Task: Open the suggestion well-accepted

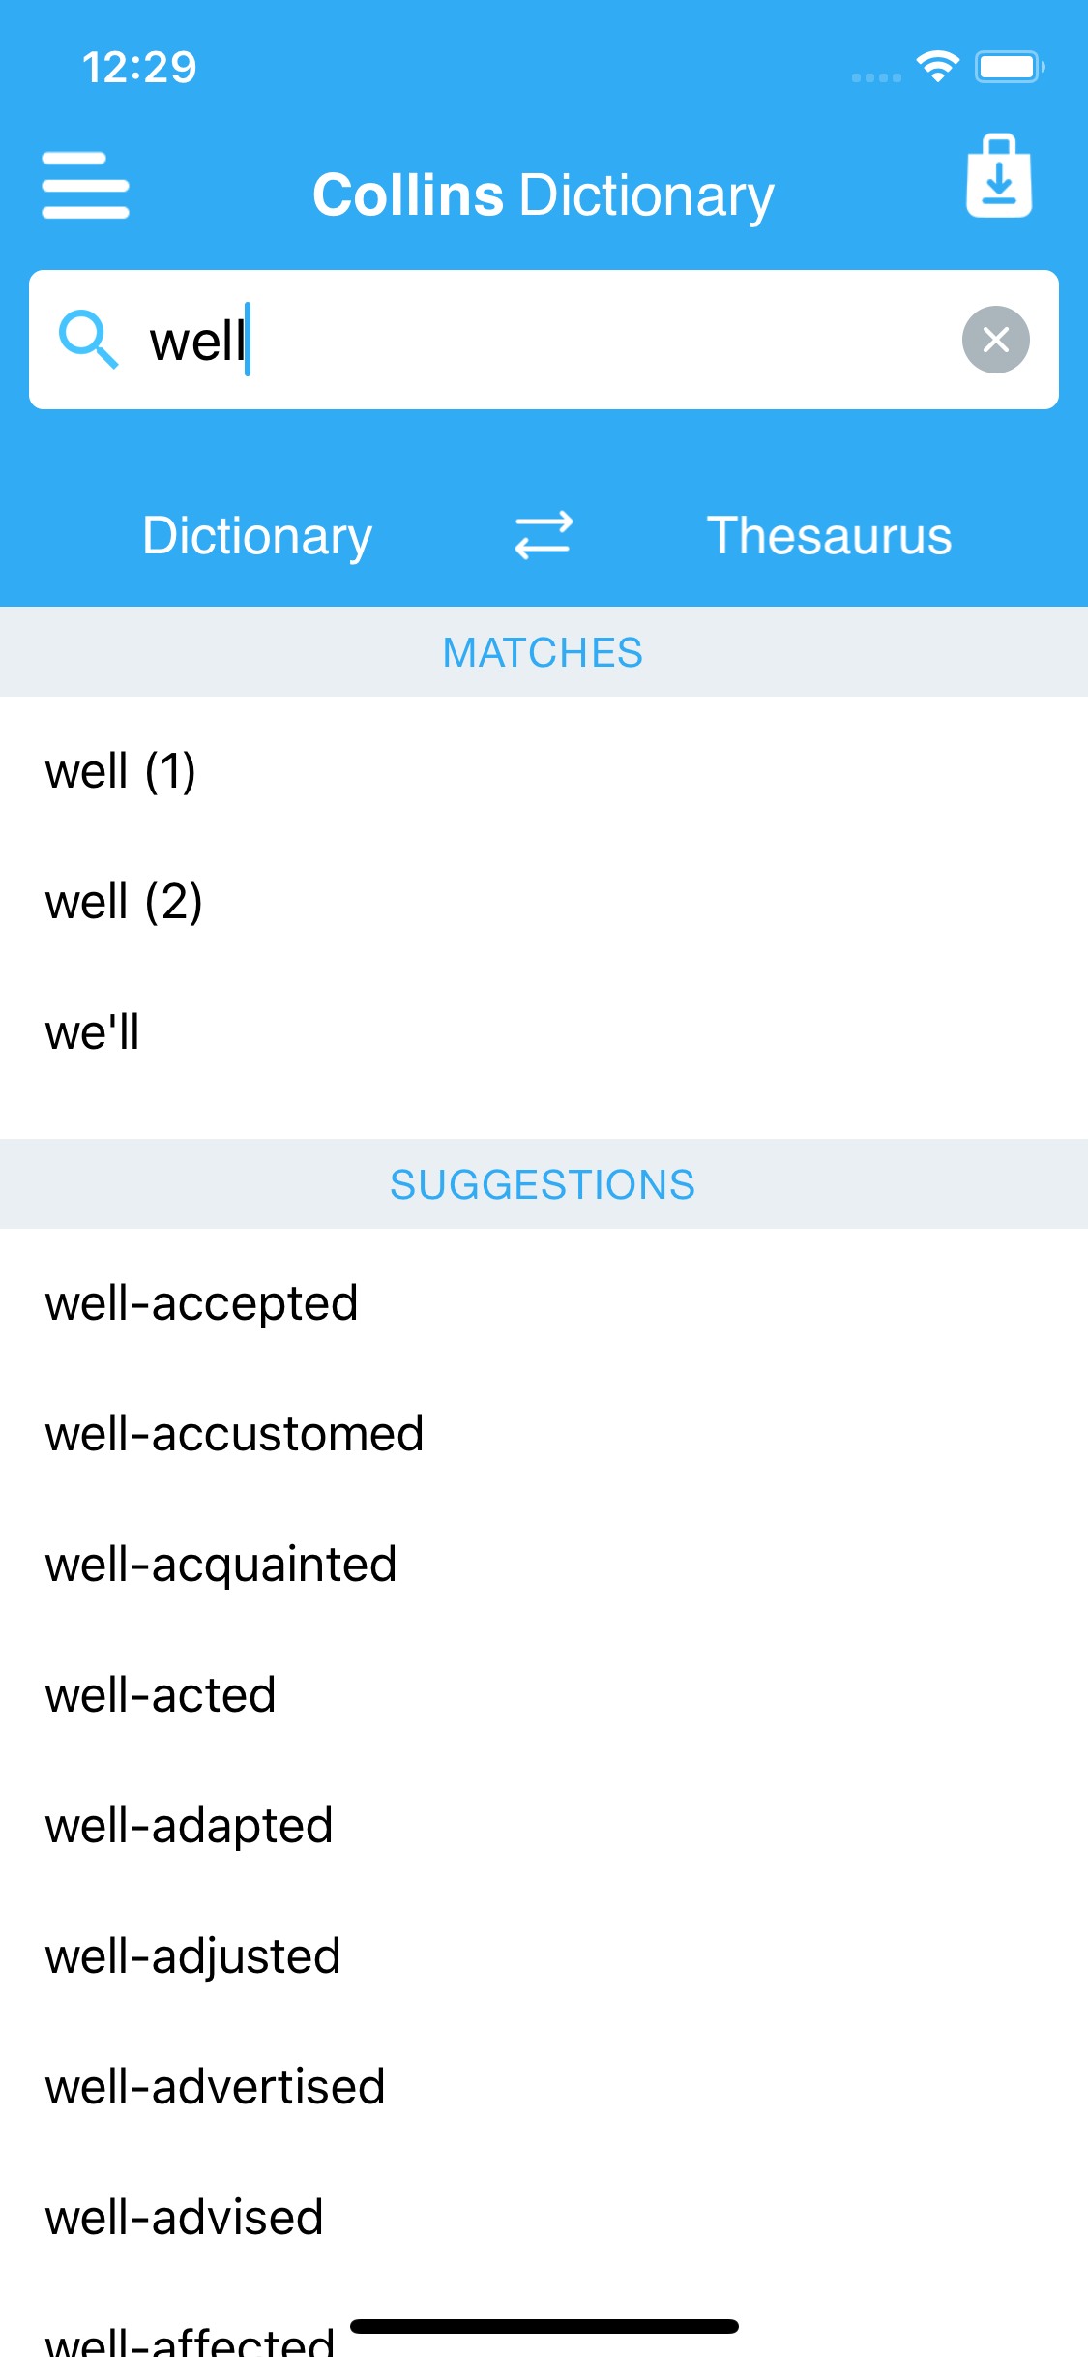Action: tap(201, 1303)
